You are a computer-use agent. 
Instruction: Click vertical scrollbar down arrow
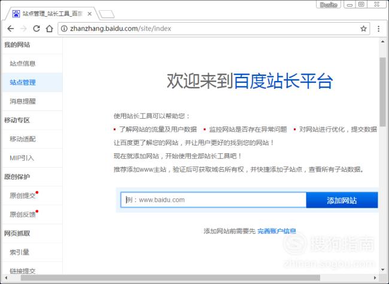(x=382, y=270)
